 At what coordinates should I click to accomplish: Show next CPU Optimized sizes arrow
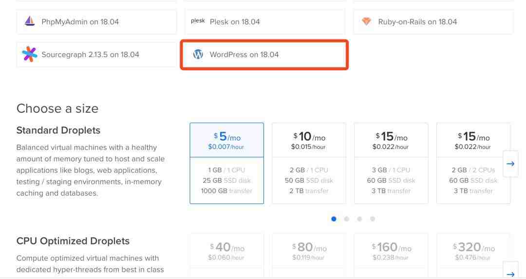(x=510, y=273)
